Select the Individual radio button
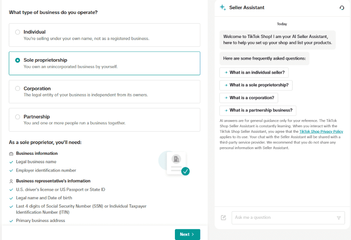351x240 pixels. (x=18, y=32)
